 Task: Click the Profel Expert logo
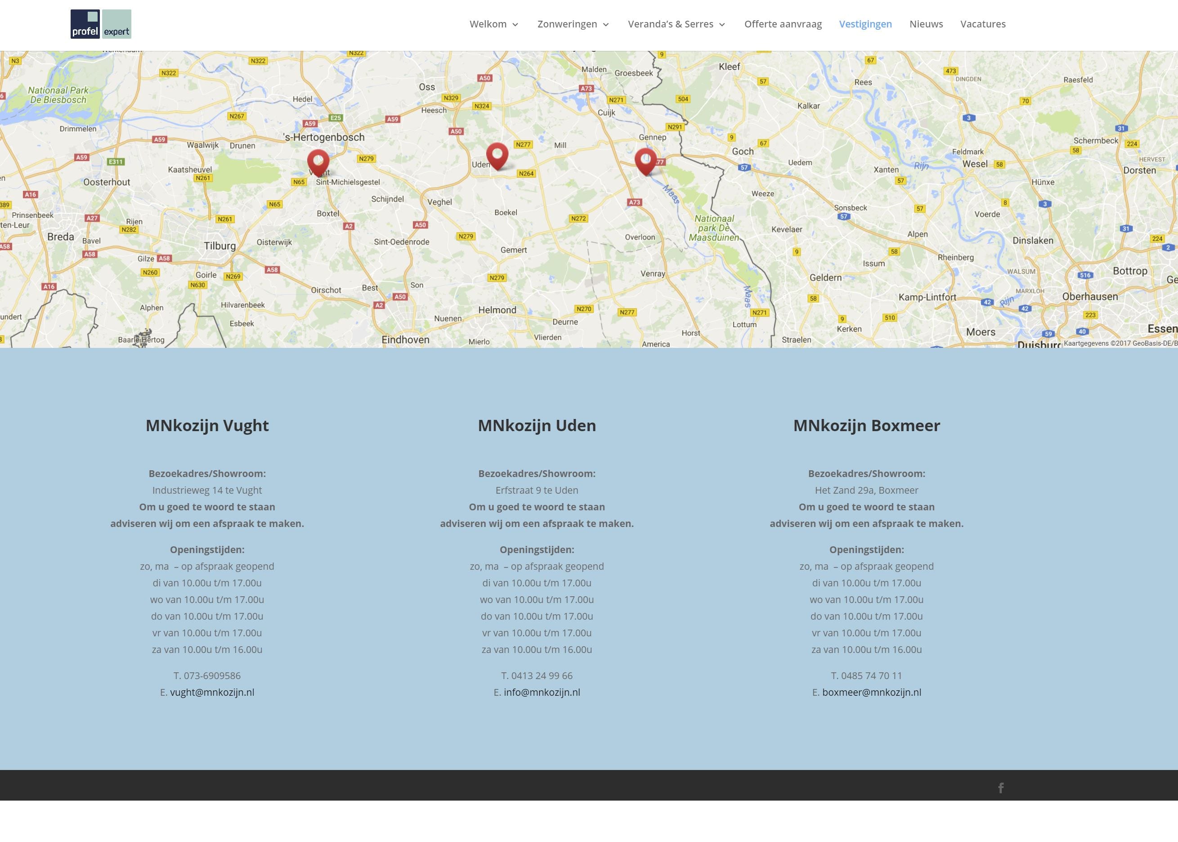pos(101,24)
